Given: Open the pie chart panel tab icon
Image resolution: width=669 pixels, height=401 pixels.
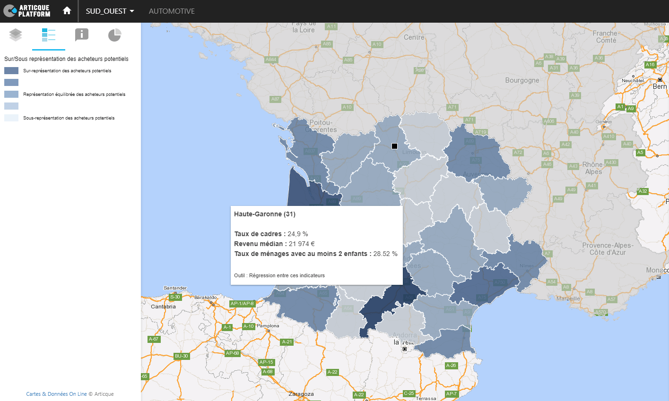Looking at the screenshot, I should coord(115,35).
